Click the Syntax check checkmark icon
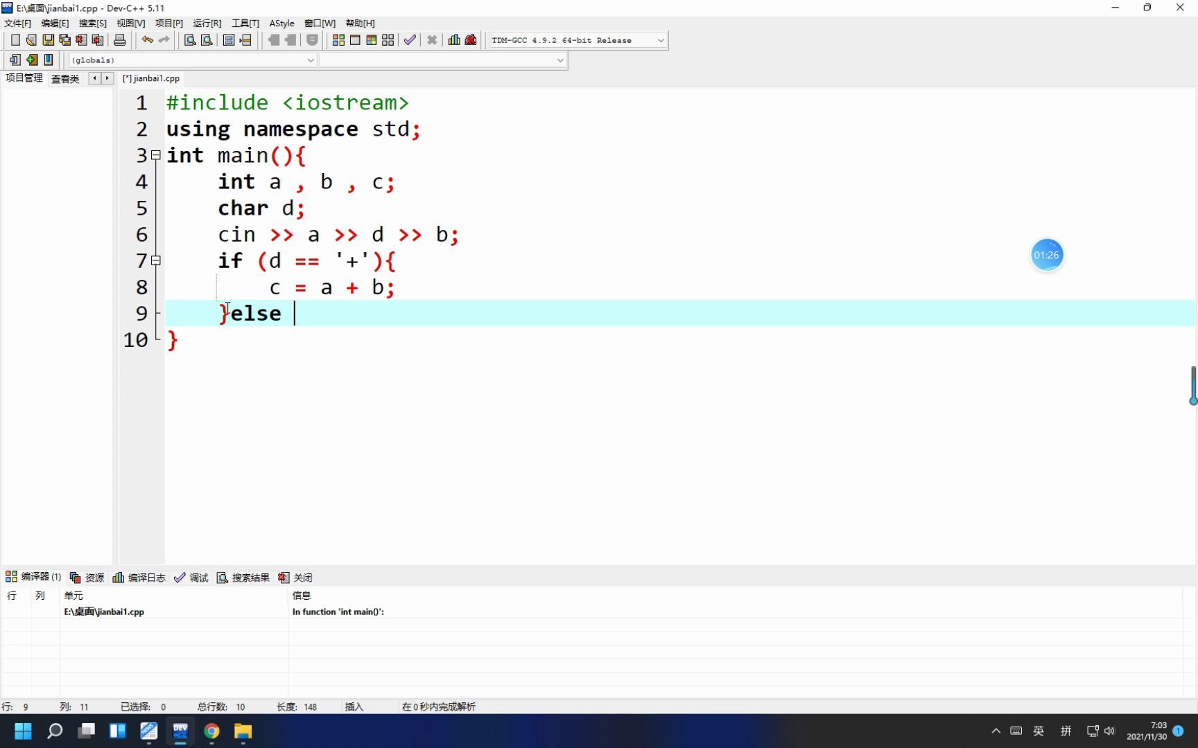 [x=409, y=40]
